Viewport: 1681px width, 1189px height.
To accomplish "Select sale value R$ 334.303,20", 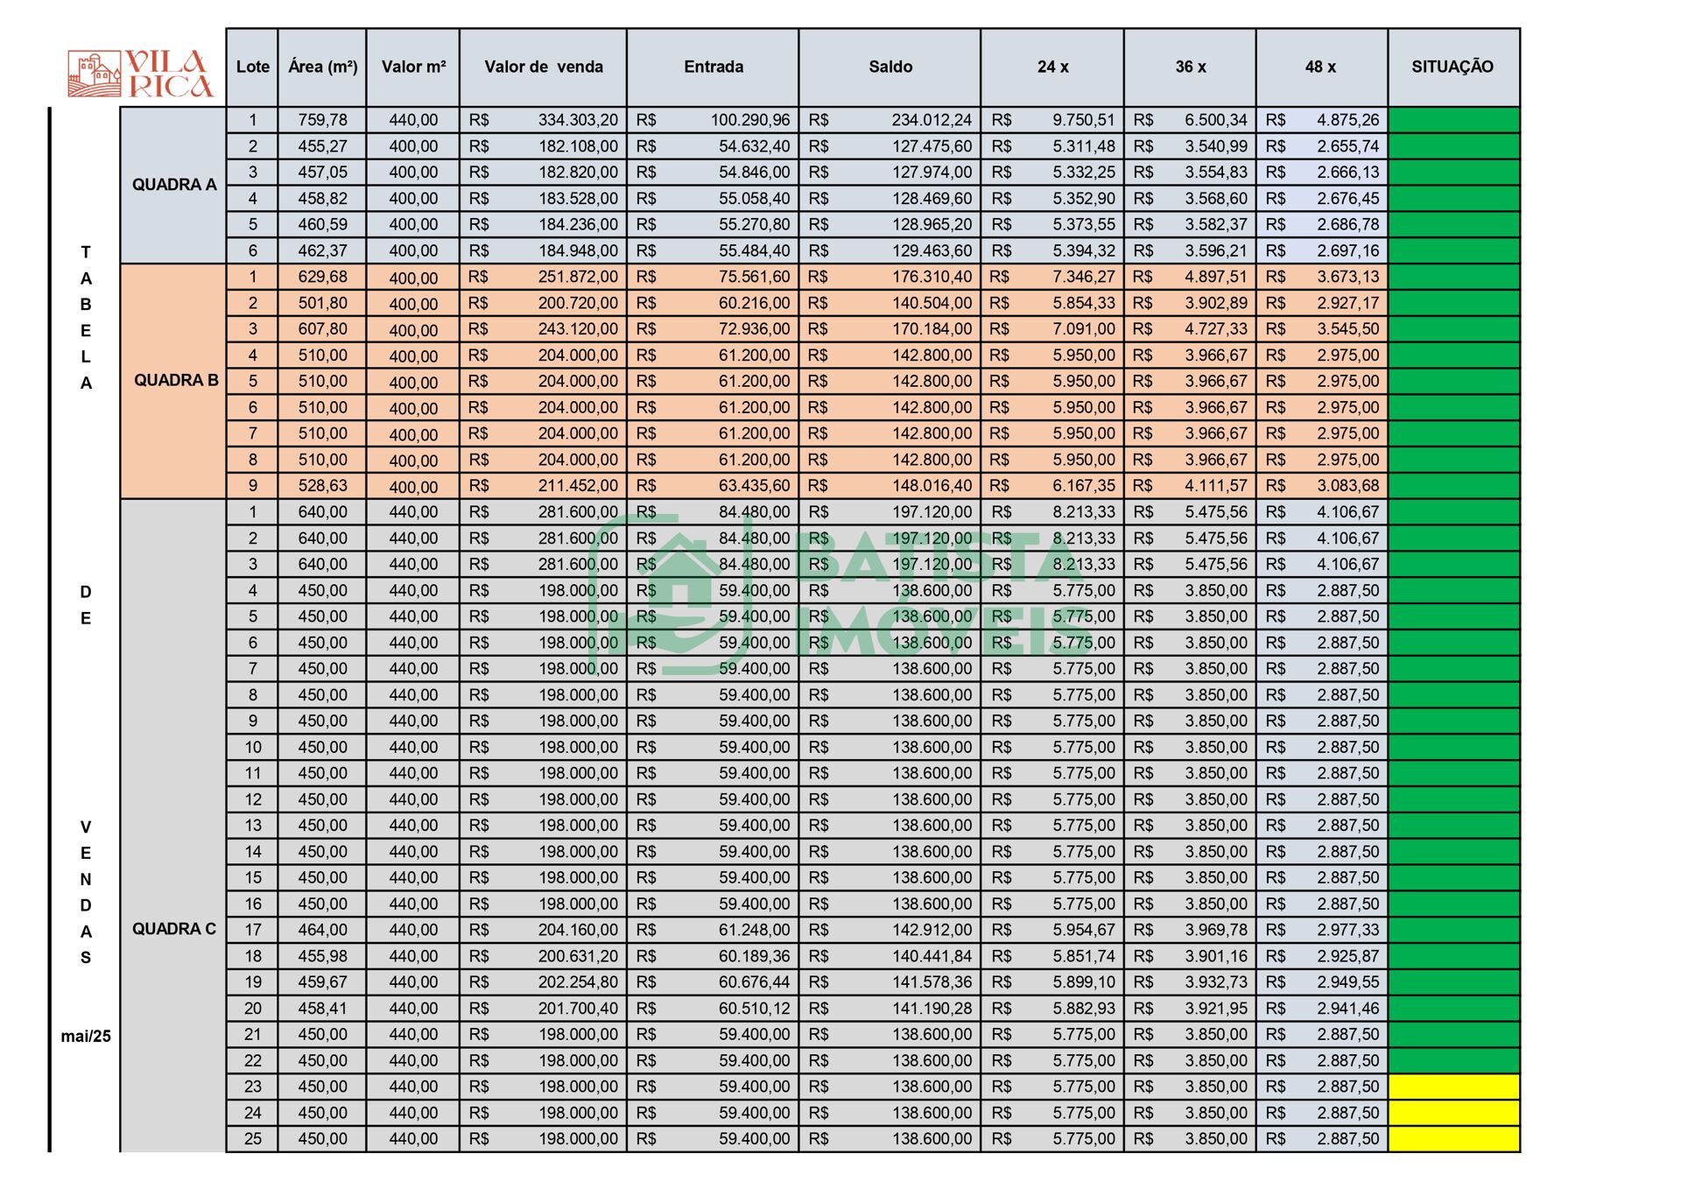I will click(577, 120).
